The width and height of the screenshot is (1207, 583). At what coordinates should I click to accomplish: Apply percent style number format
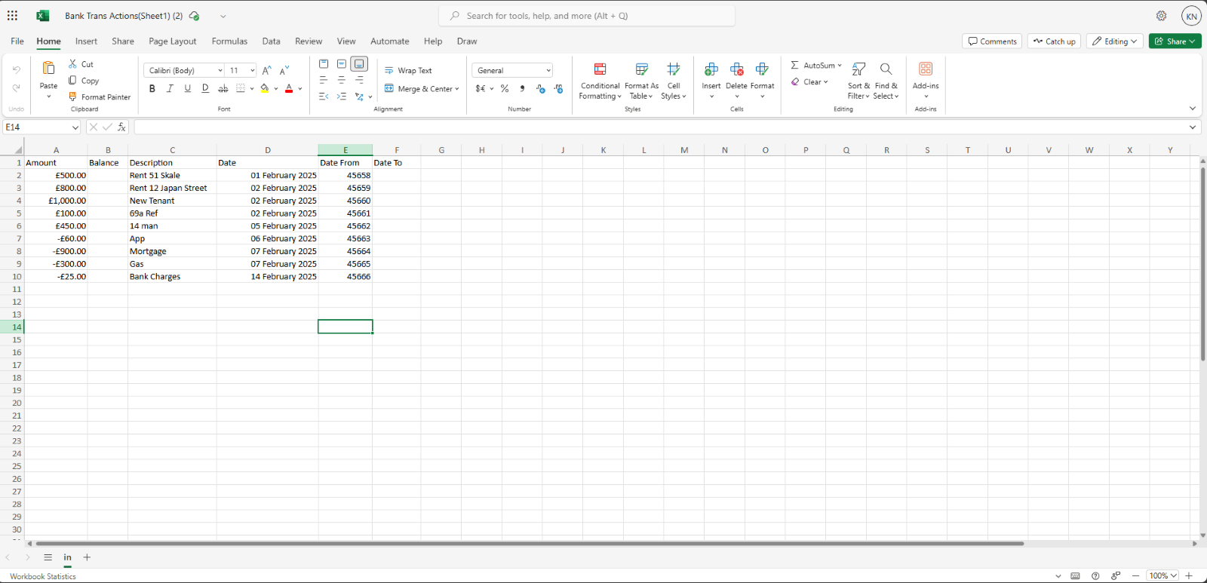[x=505, y=89]
